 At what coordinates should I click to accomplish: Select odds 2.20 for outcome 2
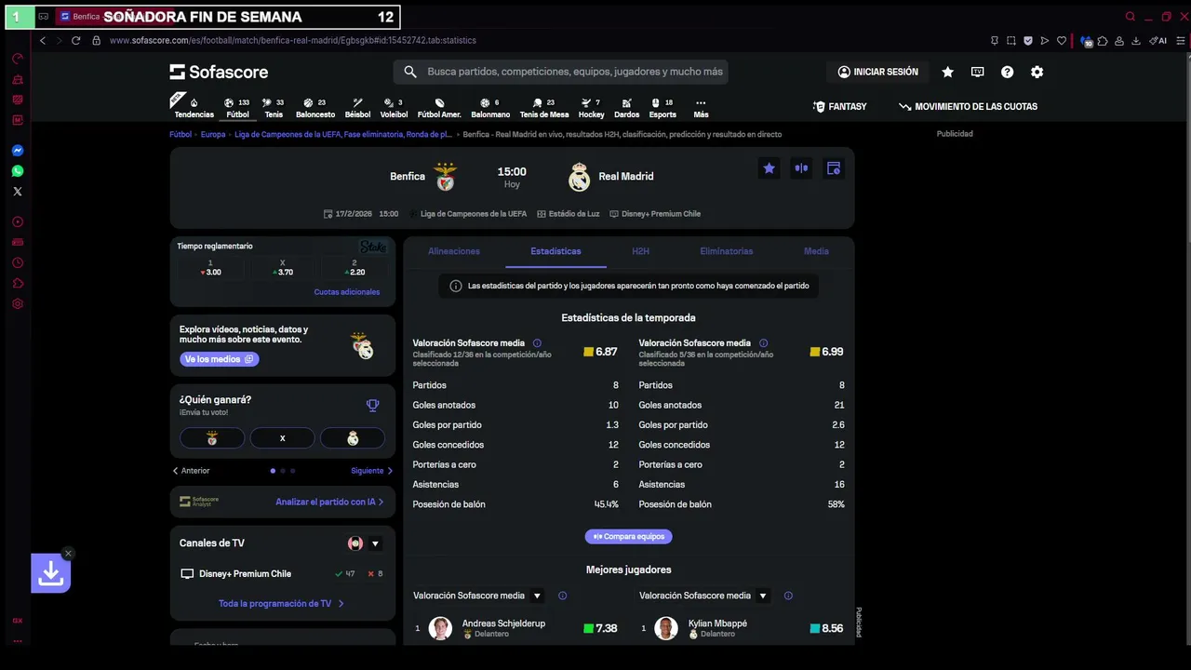355,268
